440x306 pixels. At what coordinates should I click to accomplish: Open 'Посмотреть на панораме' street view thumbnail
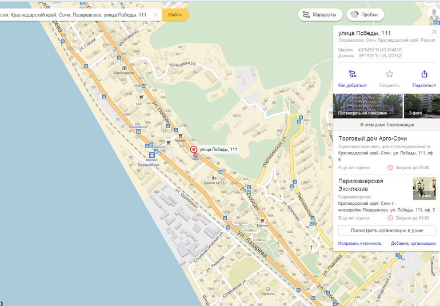point(367,106)
